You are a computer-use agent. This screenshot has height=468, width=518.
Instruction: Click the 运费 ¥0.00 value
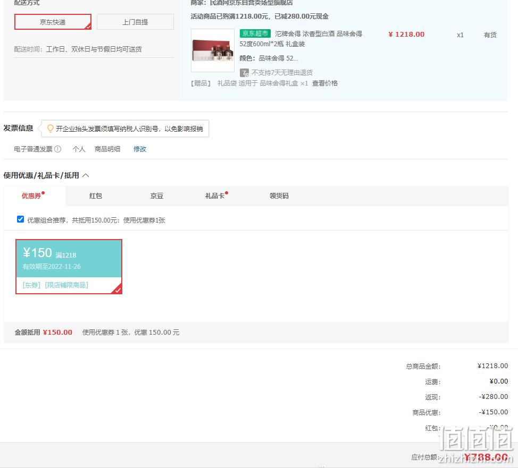click(x=498, y=381)
